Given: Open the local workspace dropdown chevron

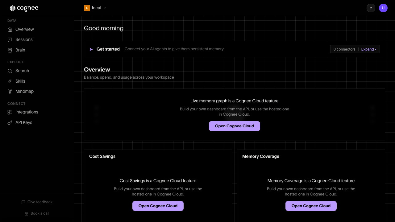Looking at the screenshot, I should tap(105, 8).
